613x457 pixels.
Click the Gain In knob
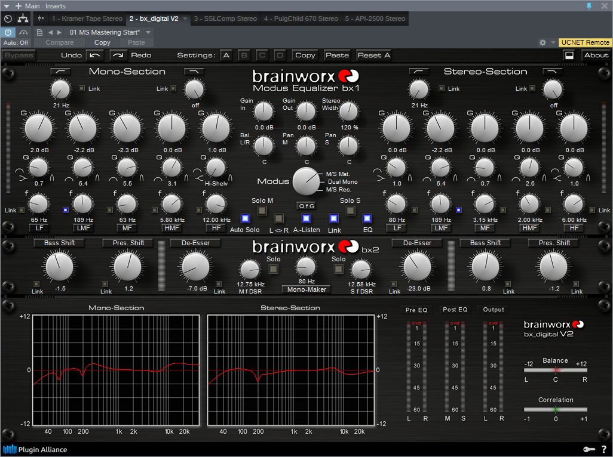tap(263, 111)
